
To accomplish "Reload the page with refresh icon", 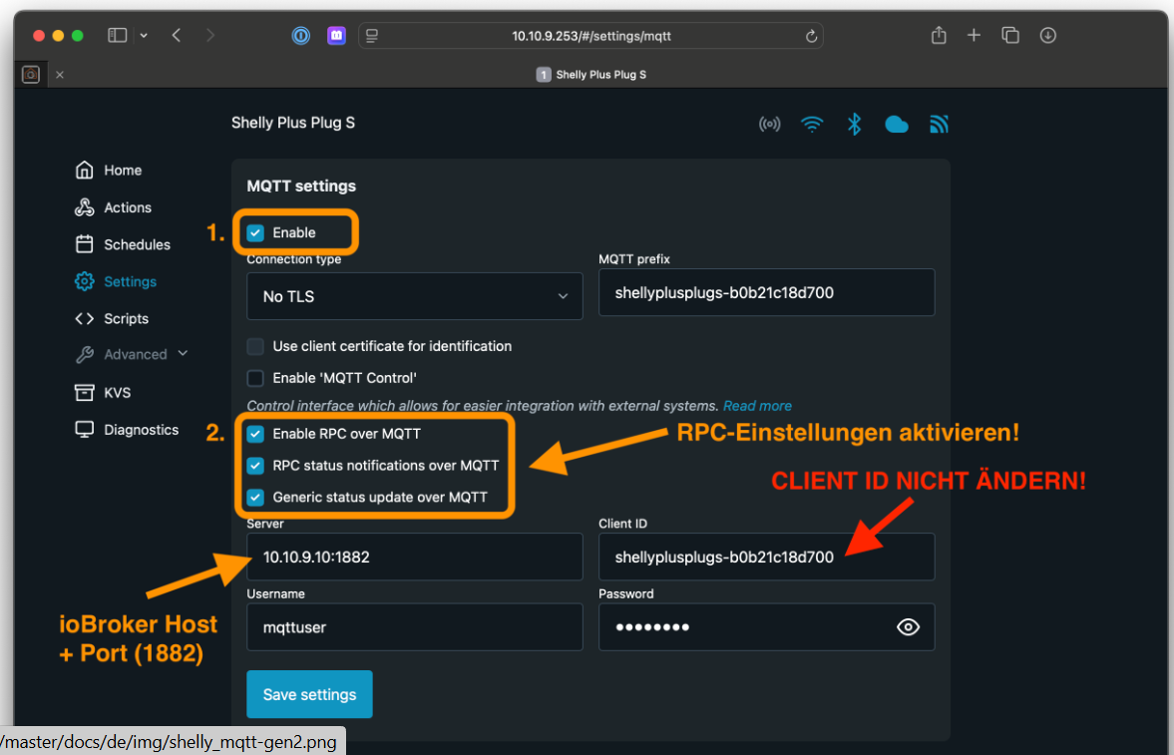I will click(x=811, y=36).
